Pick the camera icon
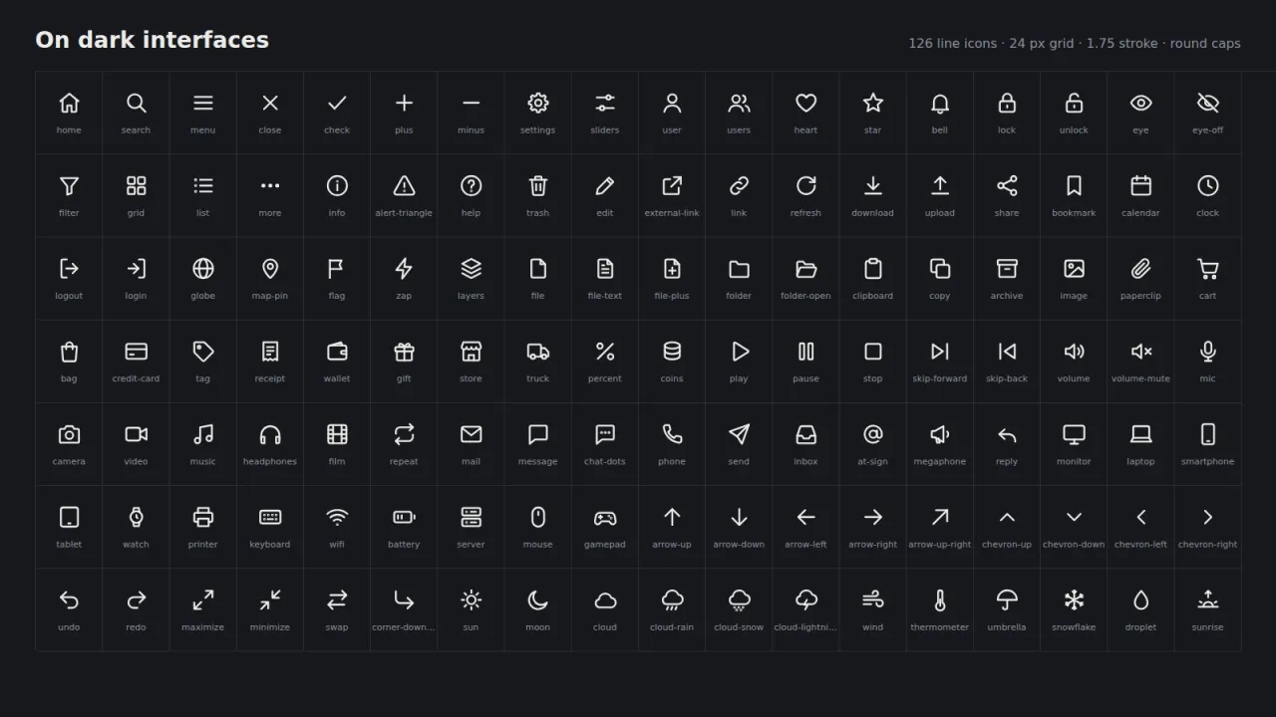Screen dimensions: 1276x717 point(69,433)
